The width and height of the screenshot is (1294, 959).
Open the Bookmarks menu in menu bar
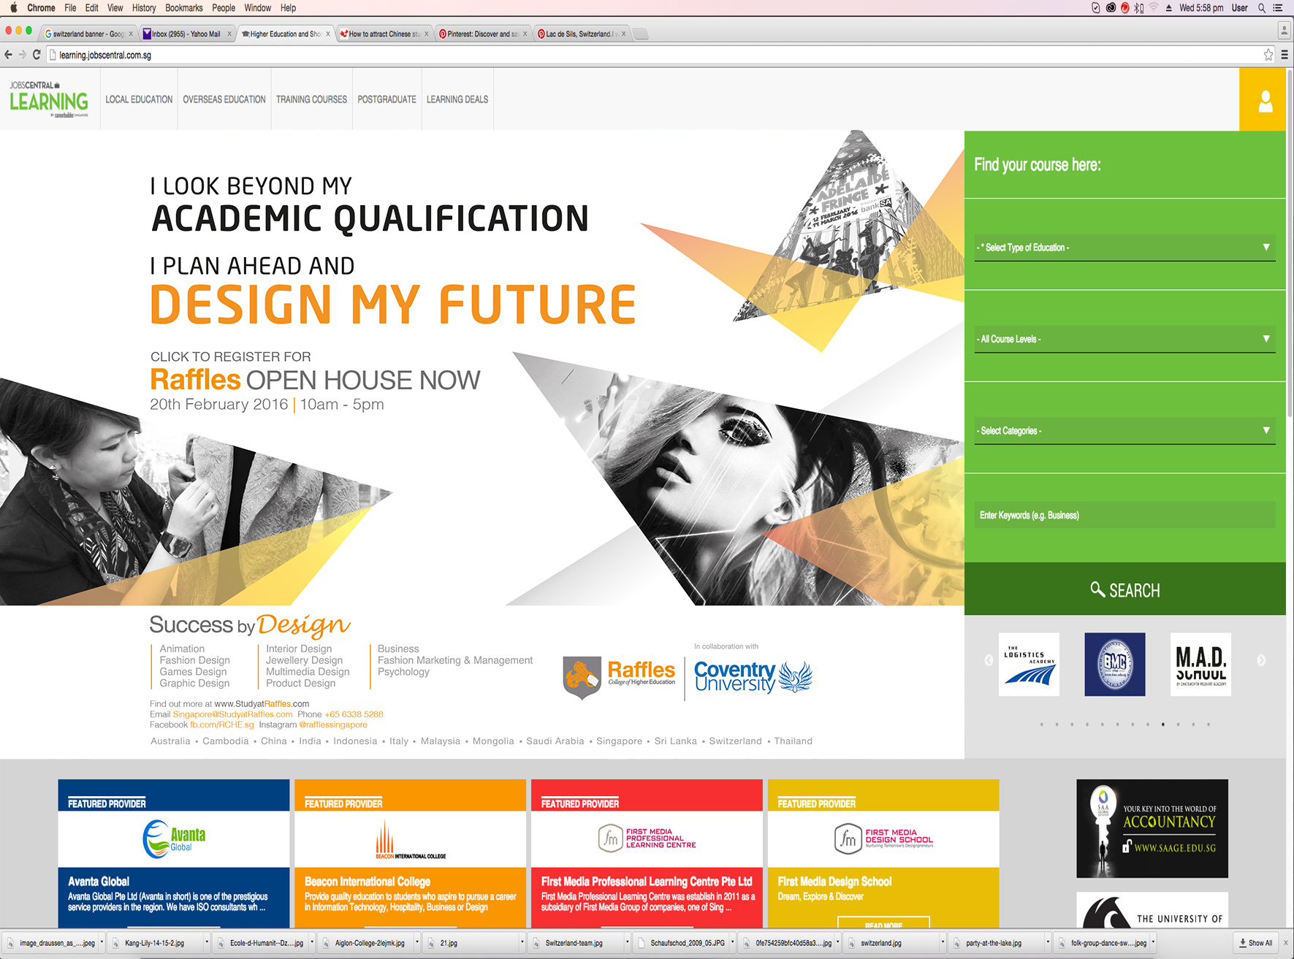(x=183, y=8)
